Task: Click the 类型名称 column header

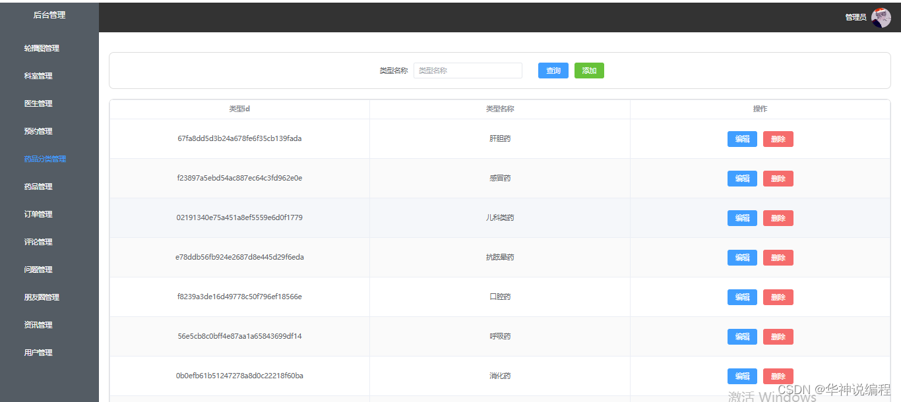Action: point(500,109)
